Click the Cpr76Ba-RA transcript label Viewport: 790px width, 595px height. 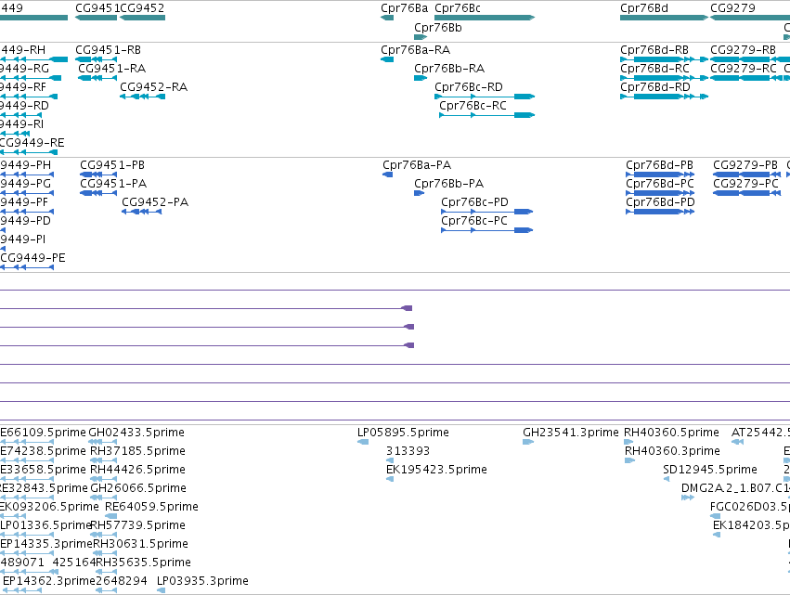click(x=416, y=50)
